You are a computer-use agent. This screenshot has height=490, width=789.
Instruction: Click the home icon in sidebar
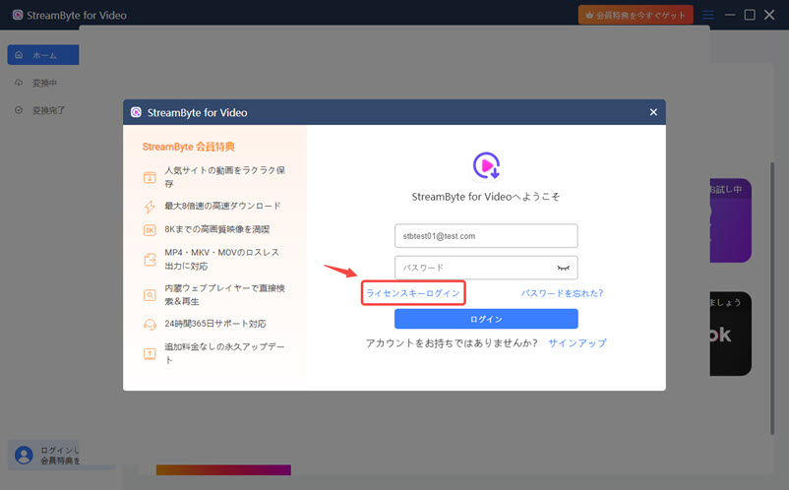coord(19,55)
